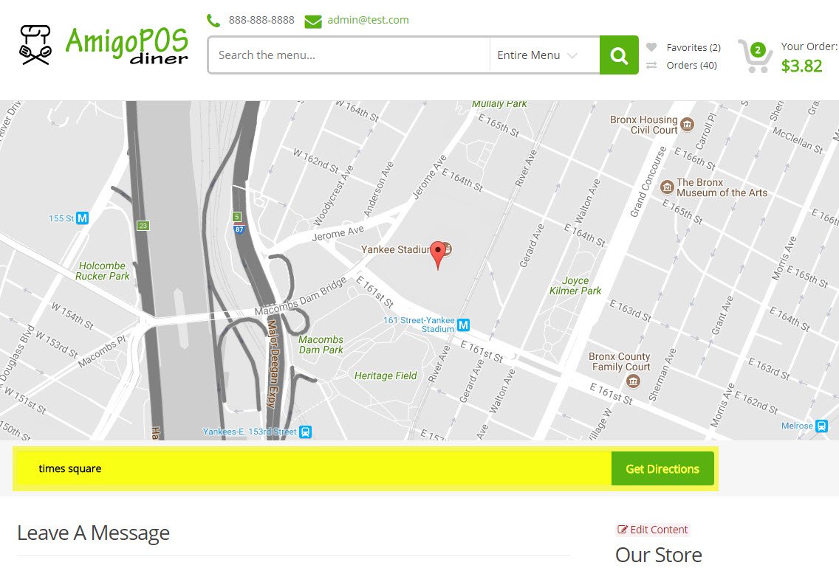The image size is (839, 568).
Task: Click the admin@test.com email link
Action: coord(368,20)
